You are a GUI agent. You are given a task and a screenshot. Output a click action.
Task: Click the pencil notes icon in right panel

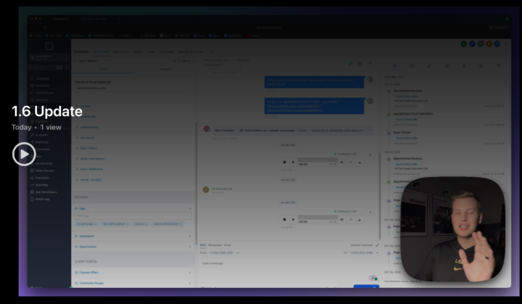click(x=429, y=66)
